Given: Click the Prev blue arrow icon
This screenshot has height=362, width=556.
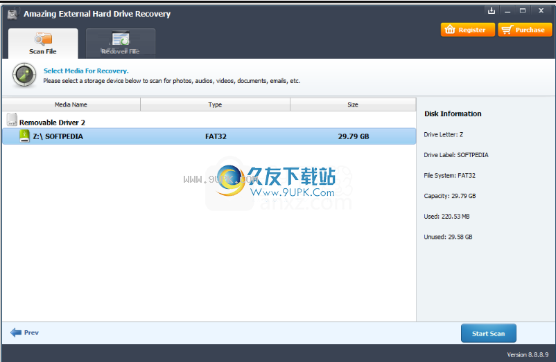Looking at the screenshot, I should (x=16, y=333).
